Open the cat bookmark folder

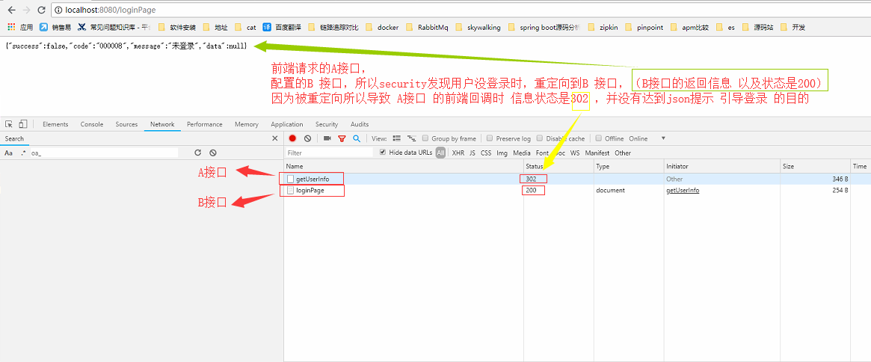pos(245,27)
